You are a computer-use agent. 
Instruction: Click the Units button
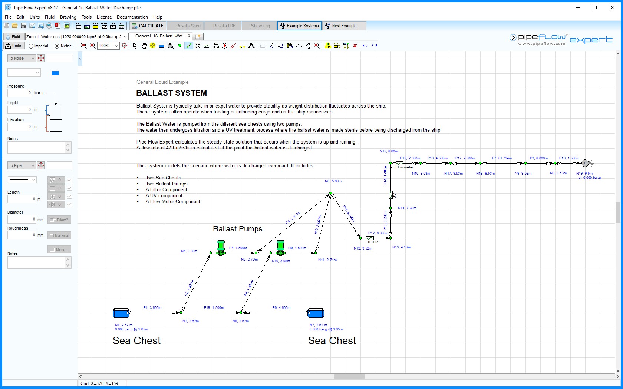point(14,46)
